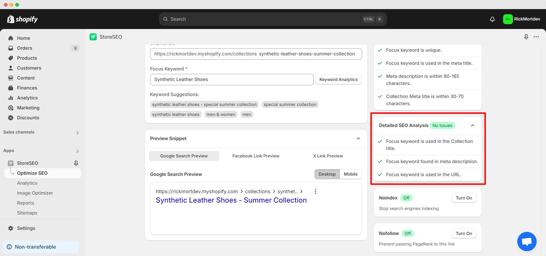
Task: Unpin StoreSEO from the sidebar
Action: [x=76, y=163]
